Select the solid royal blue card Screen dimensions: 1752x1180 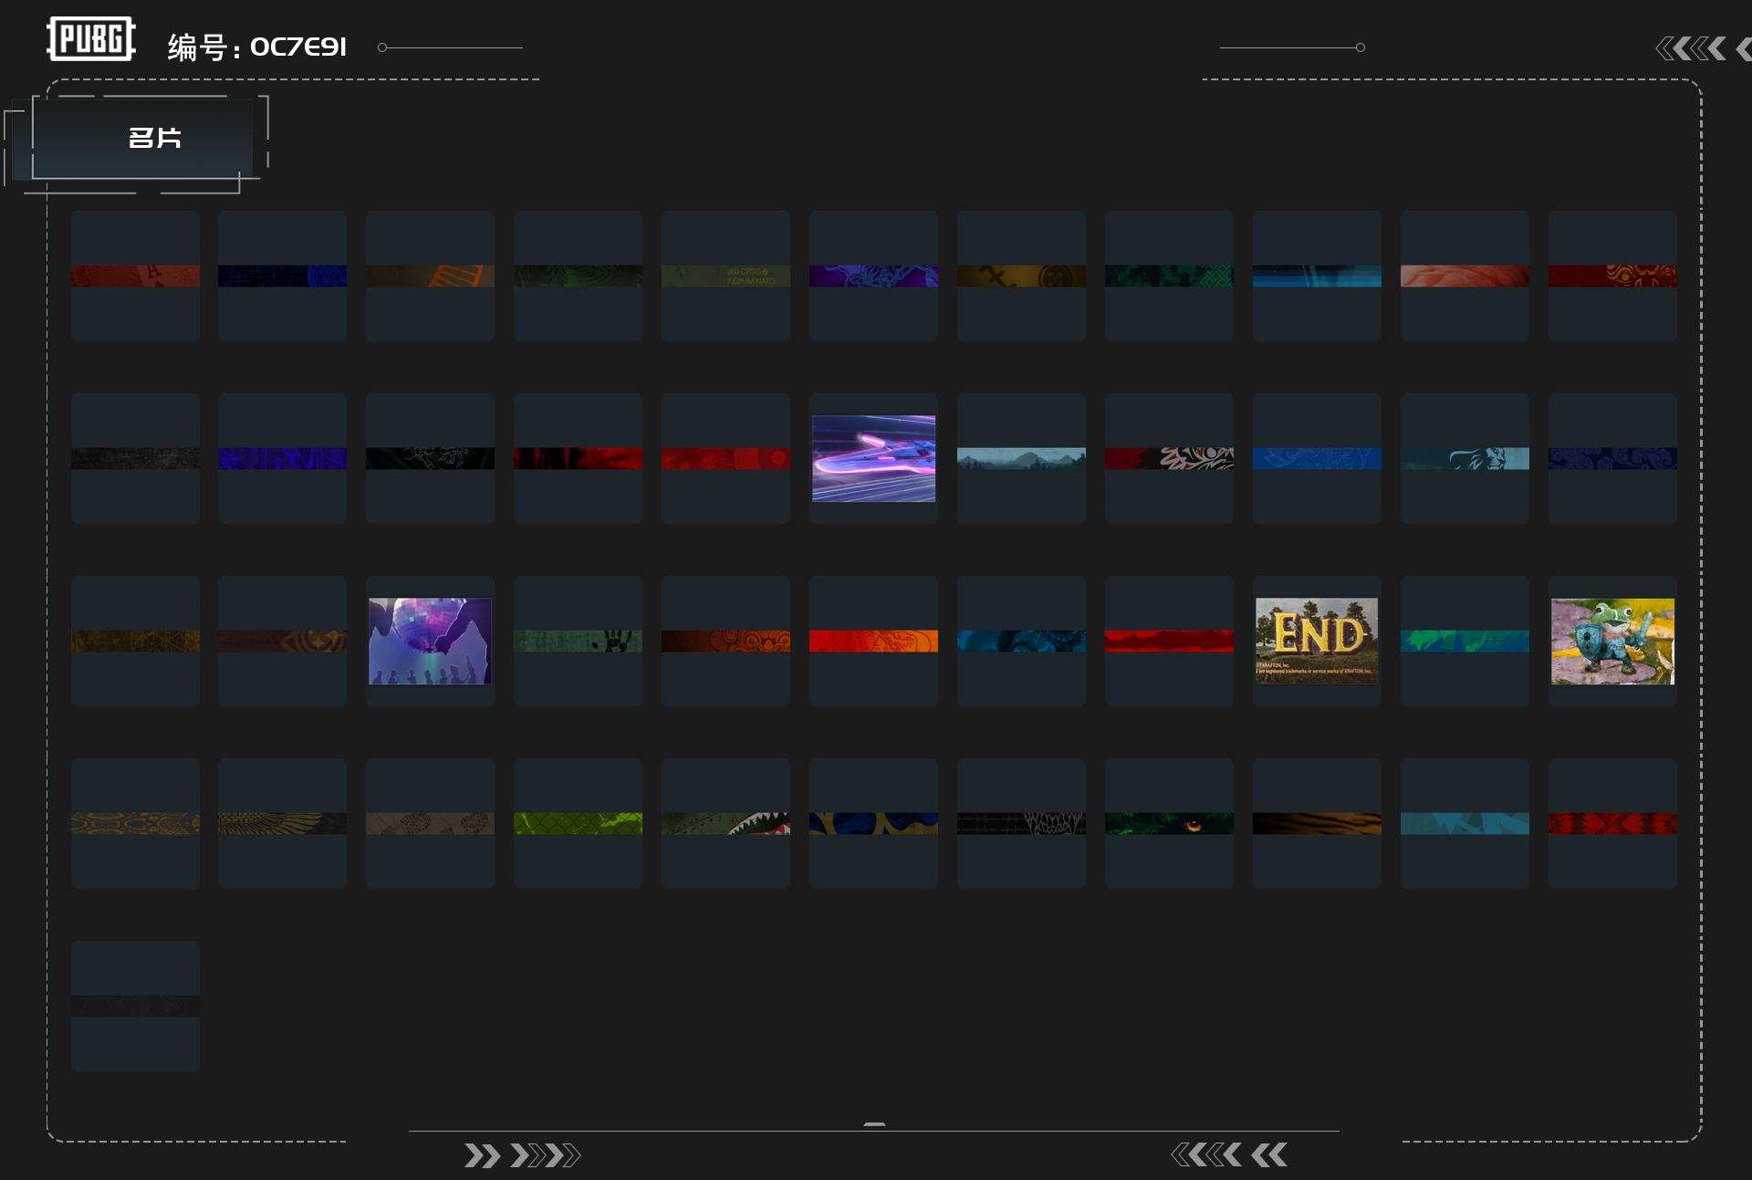click(1317, 458)
